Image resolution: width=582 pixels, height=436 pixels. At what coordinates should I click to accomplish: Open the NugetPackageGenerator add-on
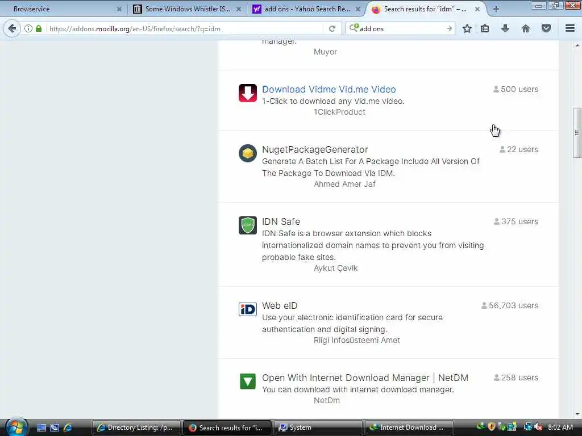point(315,149)
